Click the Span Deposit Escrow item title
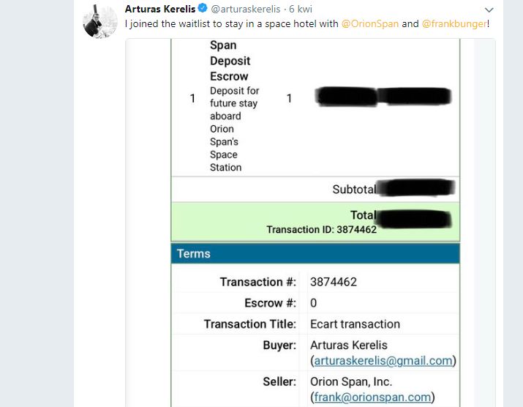The image size is (523, 407). (229, 61)
